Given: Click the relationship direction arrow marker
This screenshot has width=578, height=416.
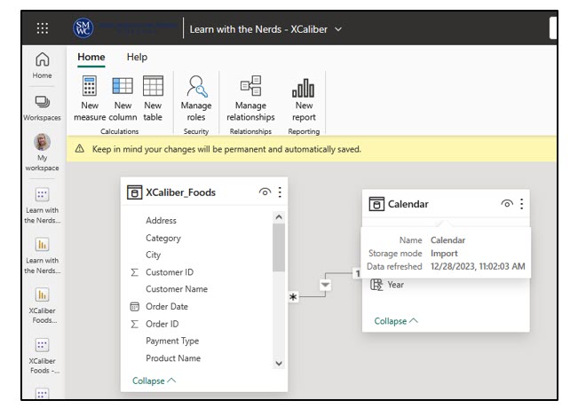Looking at the screenshot, I should coord(325,285).
